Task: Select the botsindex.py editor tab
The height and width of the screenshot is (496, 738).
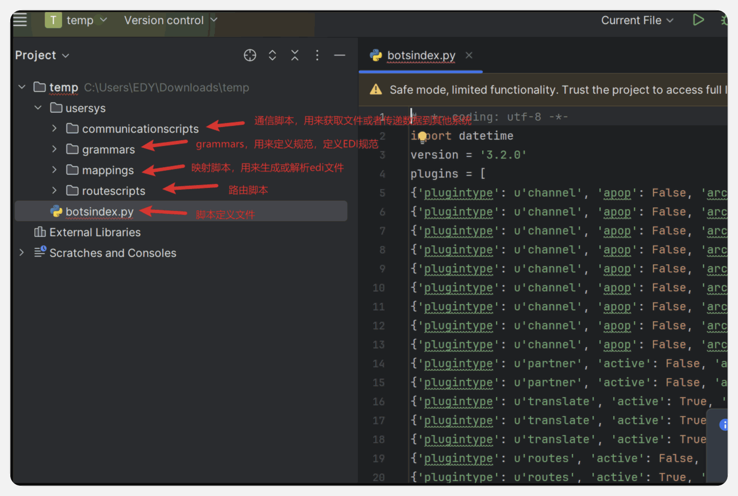Action: pyautogui.click(x=421, y=55)
